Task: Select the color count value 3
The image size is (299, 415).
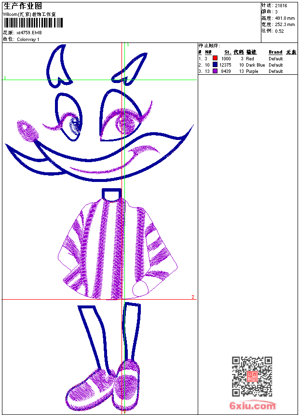Action: [x=276, y=12]
